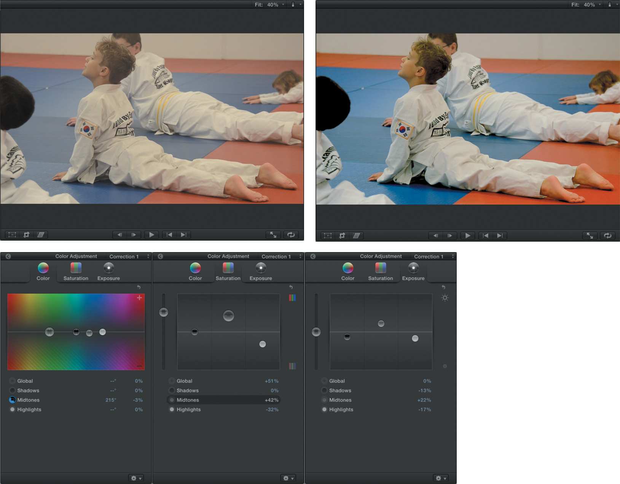The image size is (620, 484).
Task: Open Fit 40% zoom menu in left viewer
Action: pyautogui.click(x=270, y=5)
